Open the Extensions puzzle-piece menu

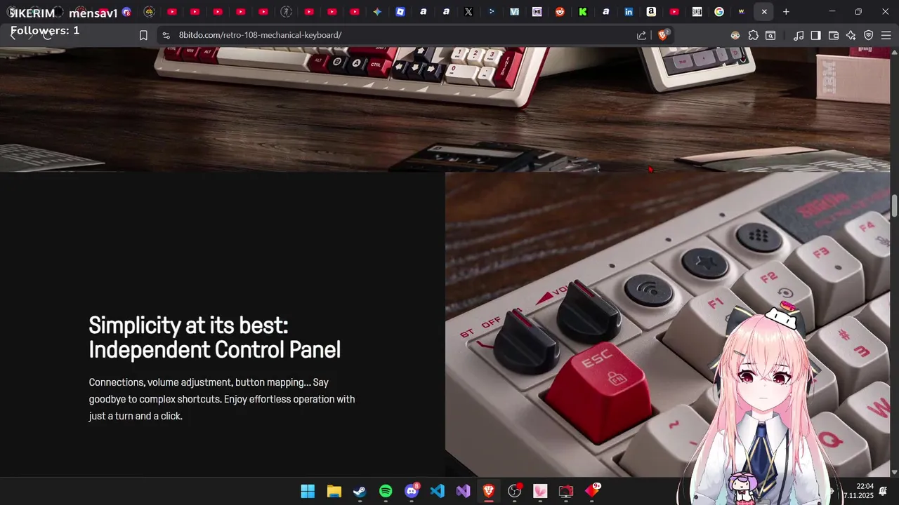click(754, 35)
